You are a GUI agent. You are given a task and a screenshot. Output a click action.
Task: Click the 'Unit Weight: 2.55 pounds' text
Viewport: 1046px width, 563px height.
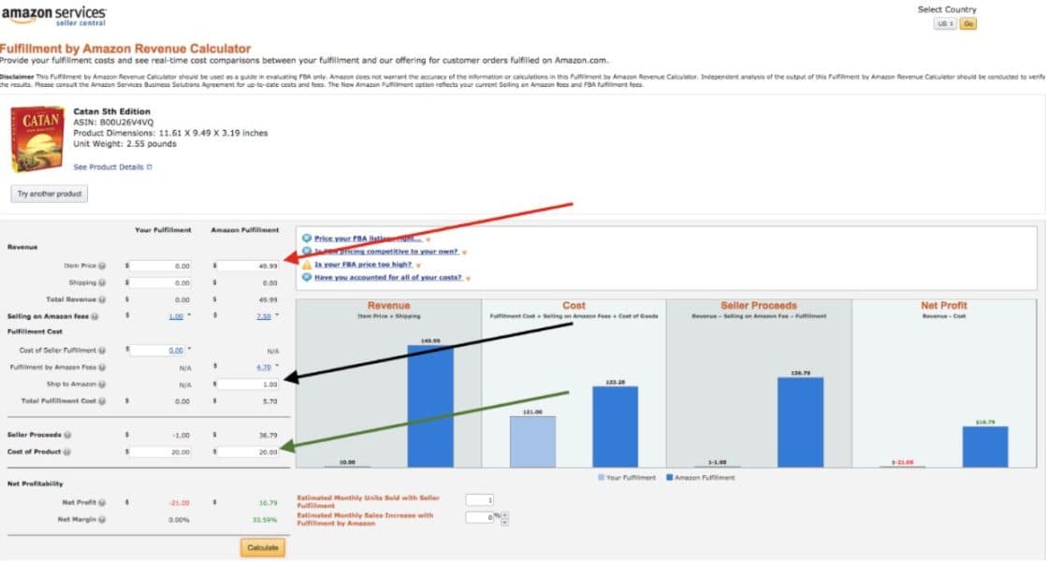click(x=124, y=144)
